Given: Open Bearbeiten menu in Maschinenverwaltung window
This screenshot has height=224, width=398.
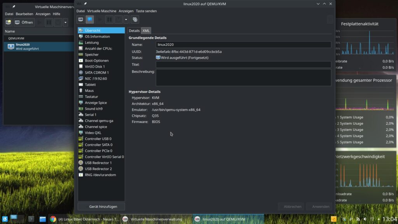Looking at the screenshot, I should (x=24, y=14).
